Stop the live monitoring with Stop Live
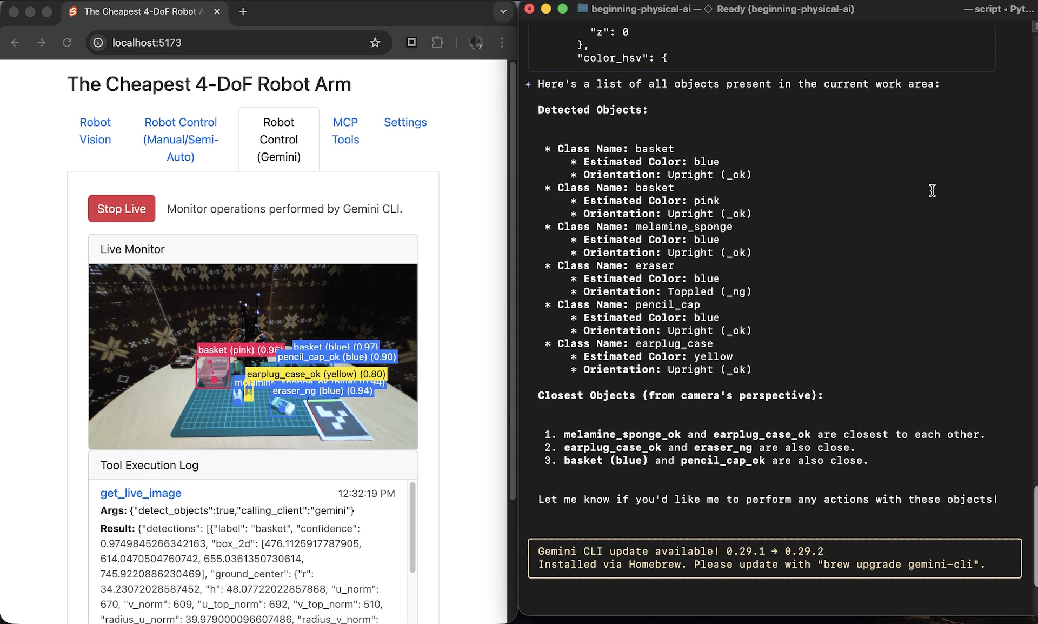Viewport: 1038px width, 624px height. click(121, 208)
